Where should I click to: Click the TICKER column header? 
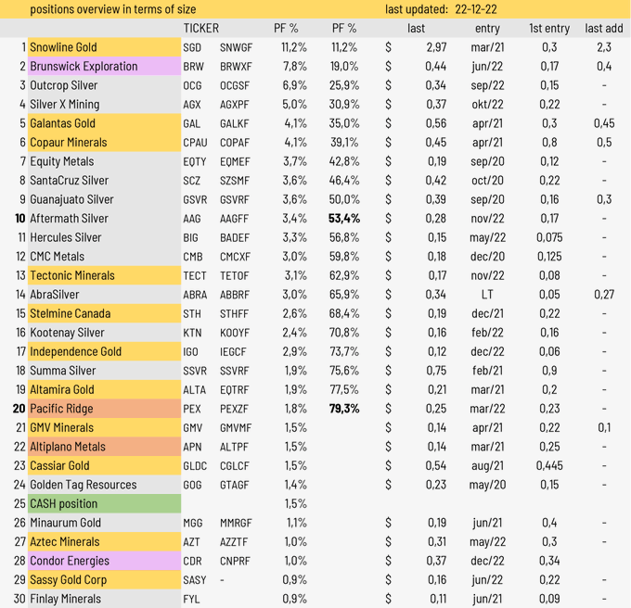[x=201, y=29]
